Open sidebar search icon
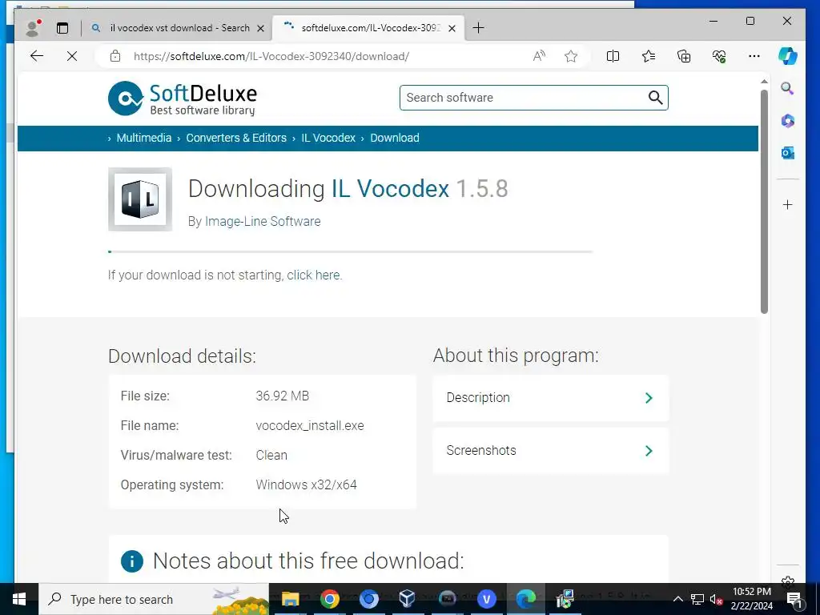 click(788, 88)
